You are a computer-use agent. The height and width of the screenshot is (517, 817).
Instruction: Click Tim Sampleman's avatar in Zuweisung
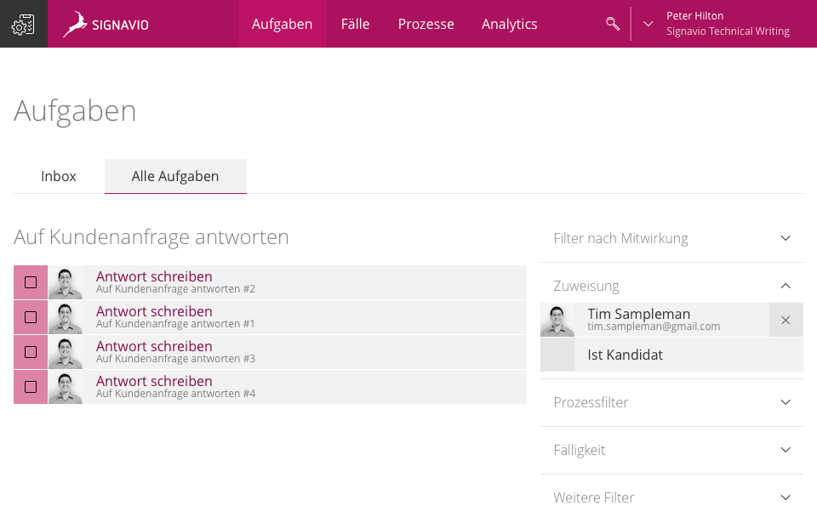click(x=557, y=321)
